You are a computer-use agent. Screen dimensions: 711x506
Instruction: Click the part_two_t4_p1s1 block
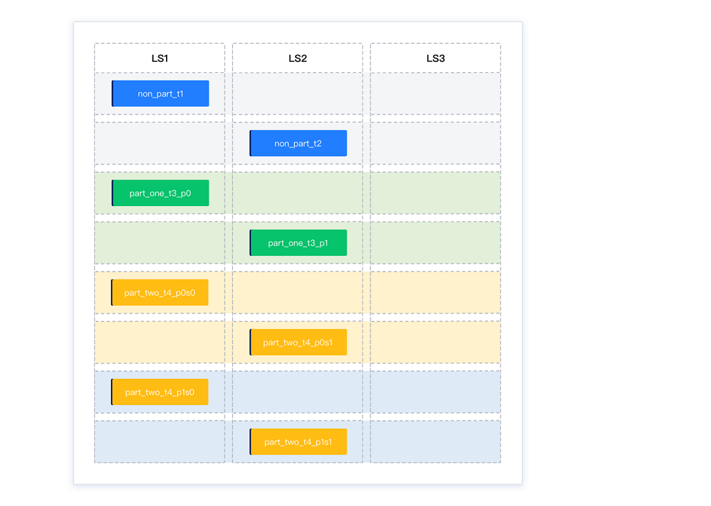pos(298,442)
